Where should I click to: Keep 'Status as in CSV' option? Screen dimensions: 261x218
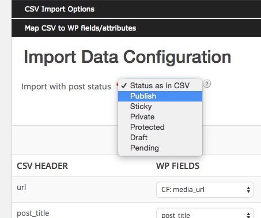(x=160, y=86)
